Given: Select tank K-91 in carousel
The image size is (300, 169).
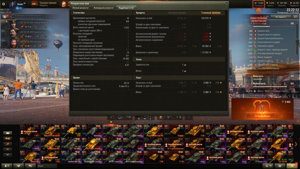Looking at the screenshot, I should pyautogui.click(x=195, y=157).
